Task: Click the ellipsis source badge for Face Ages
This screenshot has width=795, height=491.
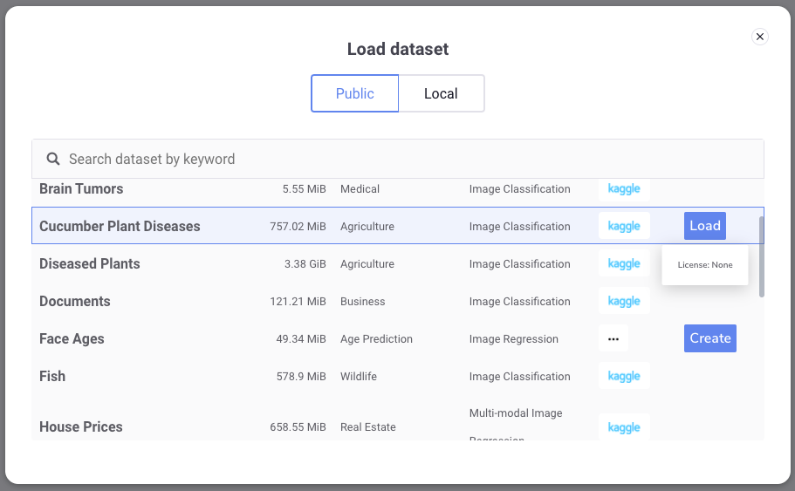Action: [x=613, y=338]
